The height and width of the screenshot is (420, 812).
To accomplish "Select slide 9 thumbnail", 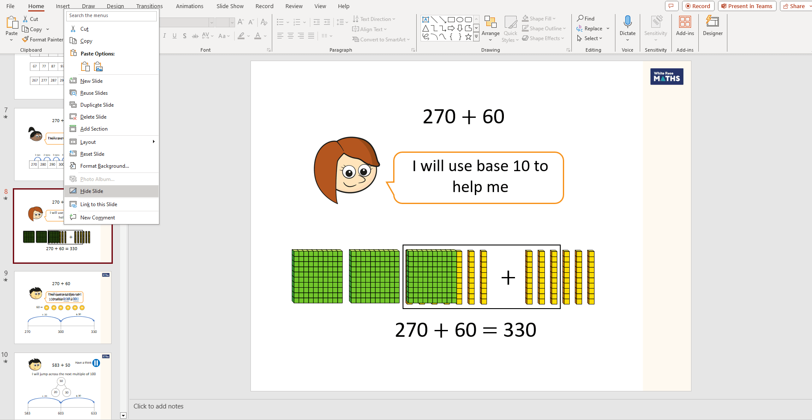I will point(63,307).
